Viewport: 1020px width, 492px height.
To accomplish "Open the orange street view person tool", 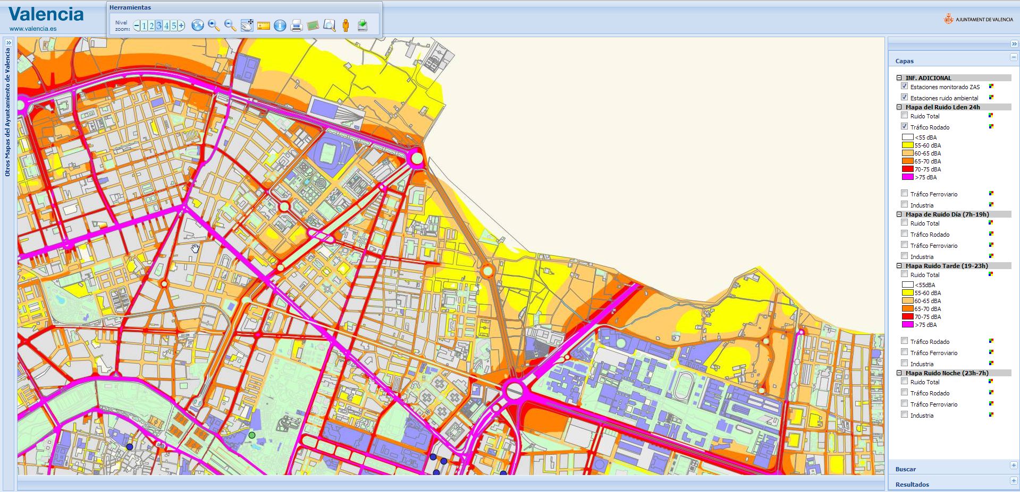I will 345,25.
